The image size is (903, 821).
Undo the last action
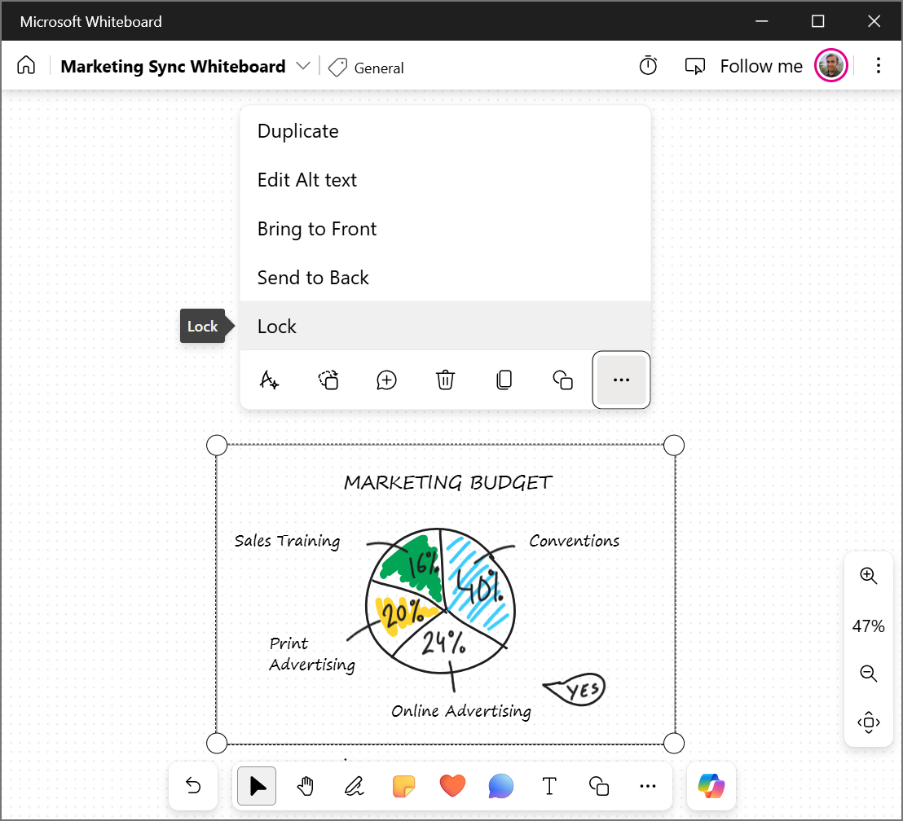click(x=193, y=786)
